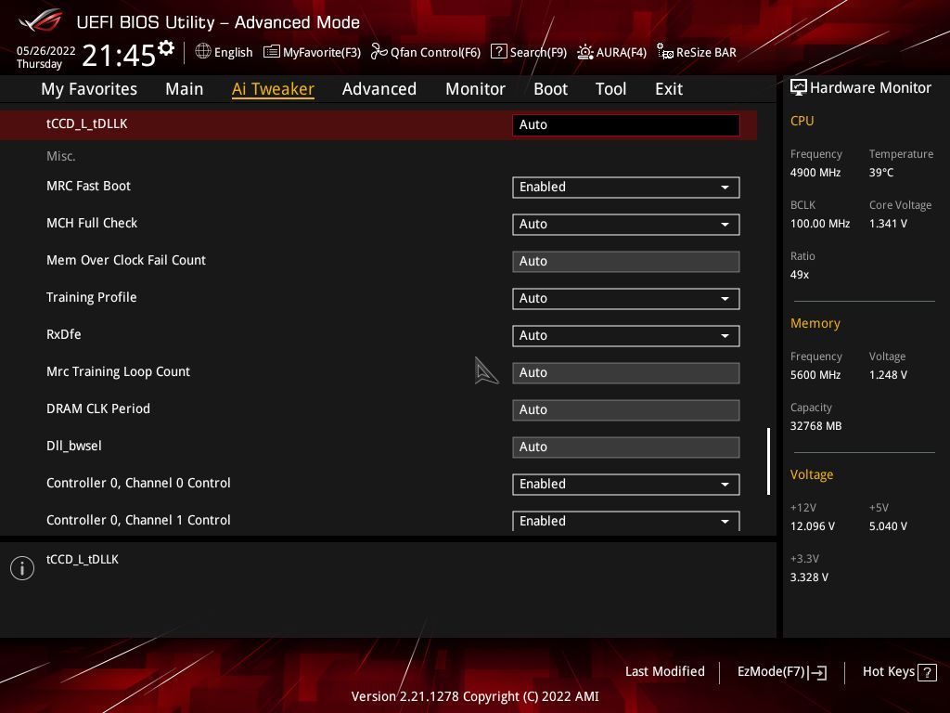Click the Last Modified button
Image resolution: width=950 pixels, height=713 pixels.
point(664,672)
